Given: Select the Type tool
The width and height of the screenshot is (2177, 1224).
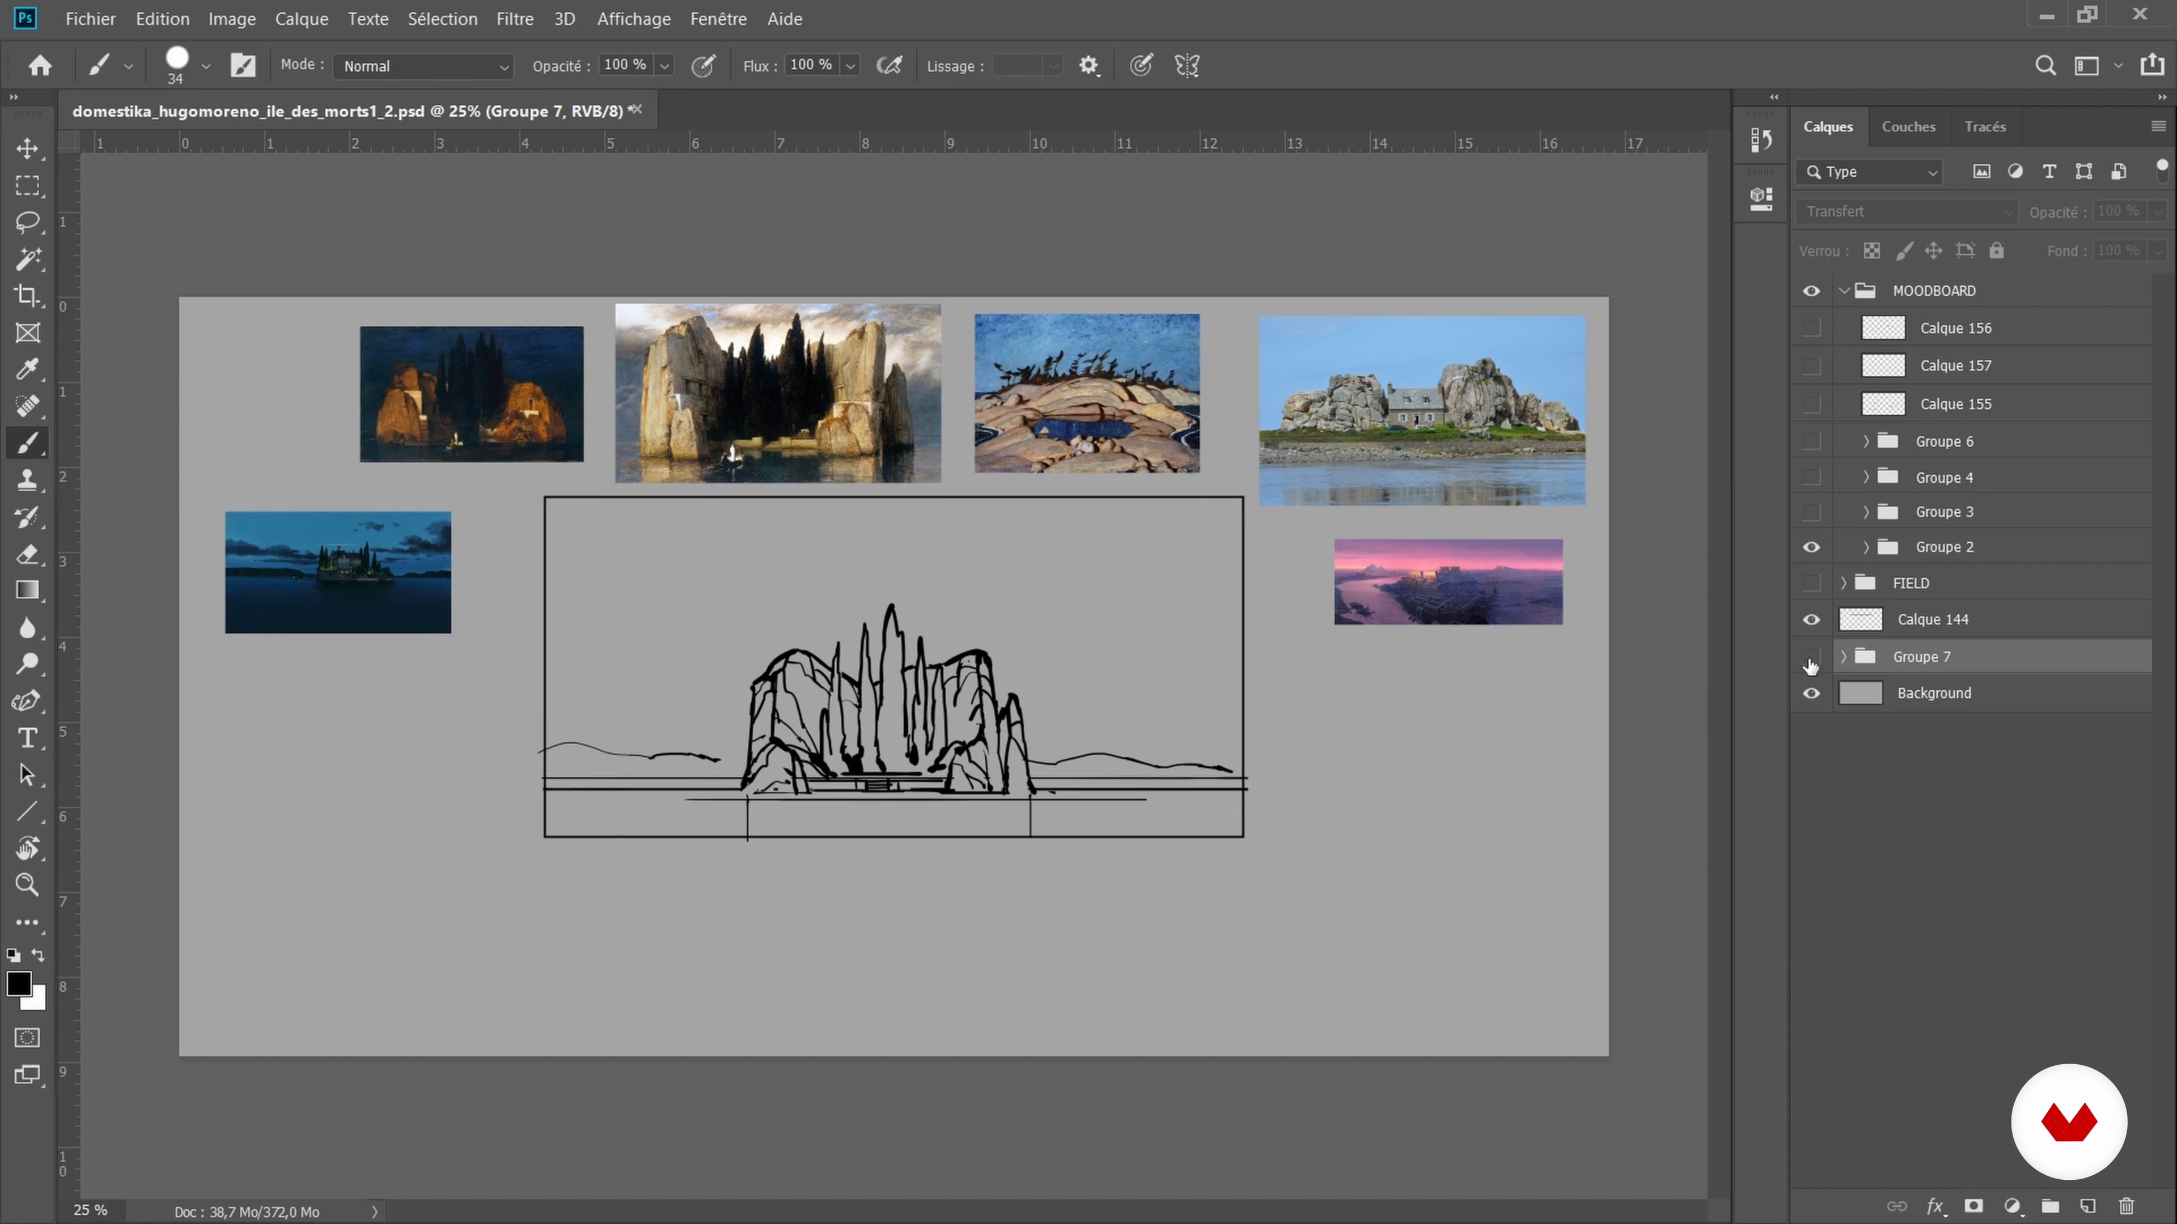Looking at the screenshot, I should coord(27,738).
